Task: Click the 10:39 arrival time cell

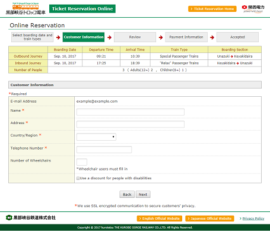Action: coord(135,56)
